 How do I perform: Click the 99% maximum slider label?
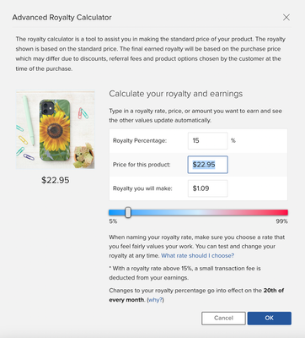click(x=281, y=221)
